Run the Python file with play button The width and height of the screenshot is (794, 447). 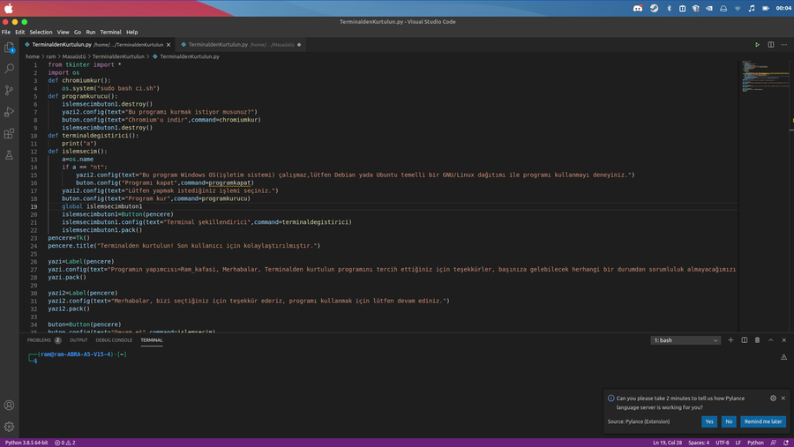757,44
